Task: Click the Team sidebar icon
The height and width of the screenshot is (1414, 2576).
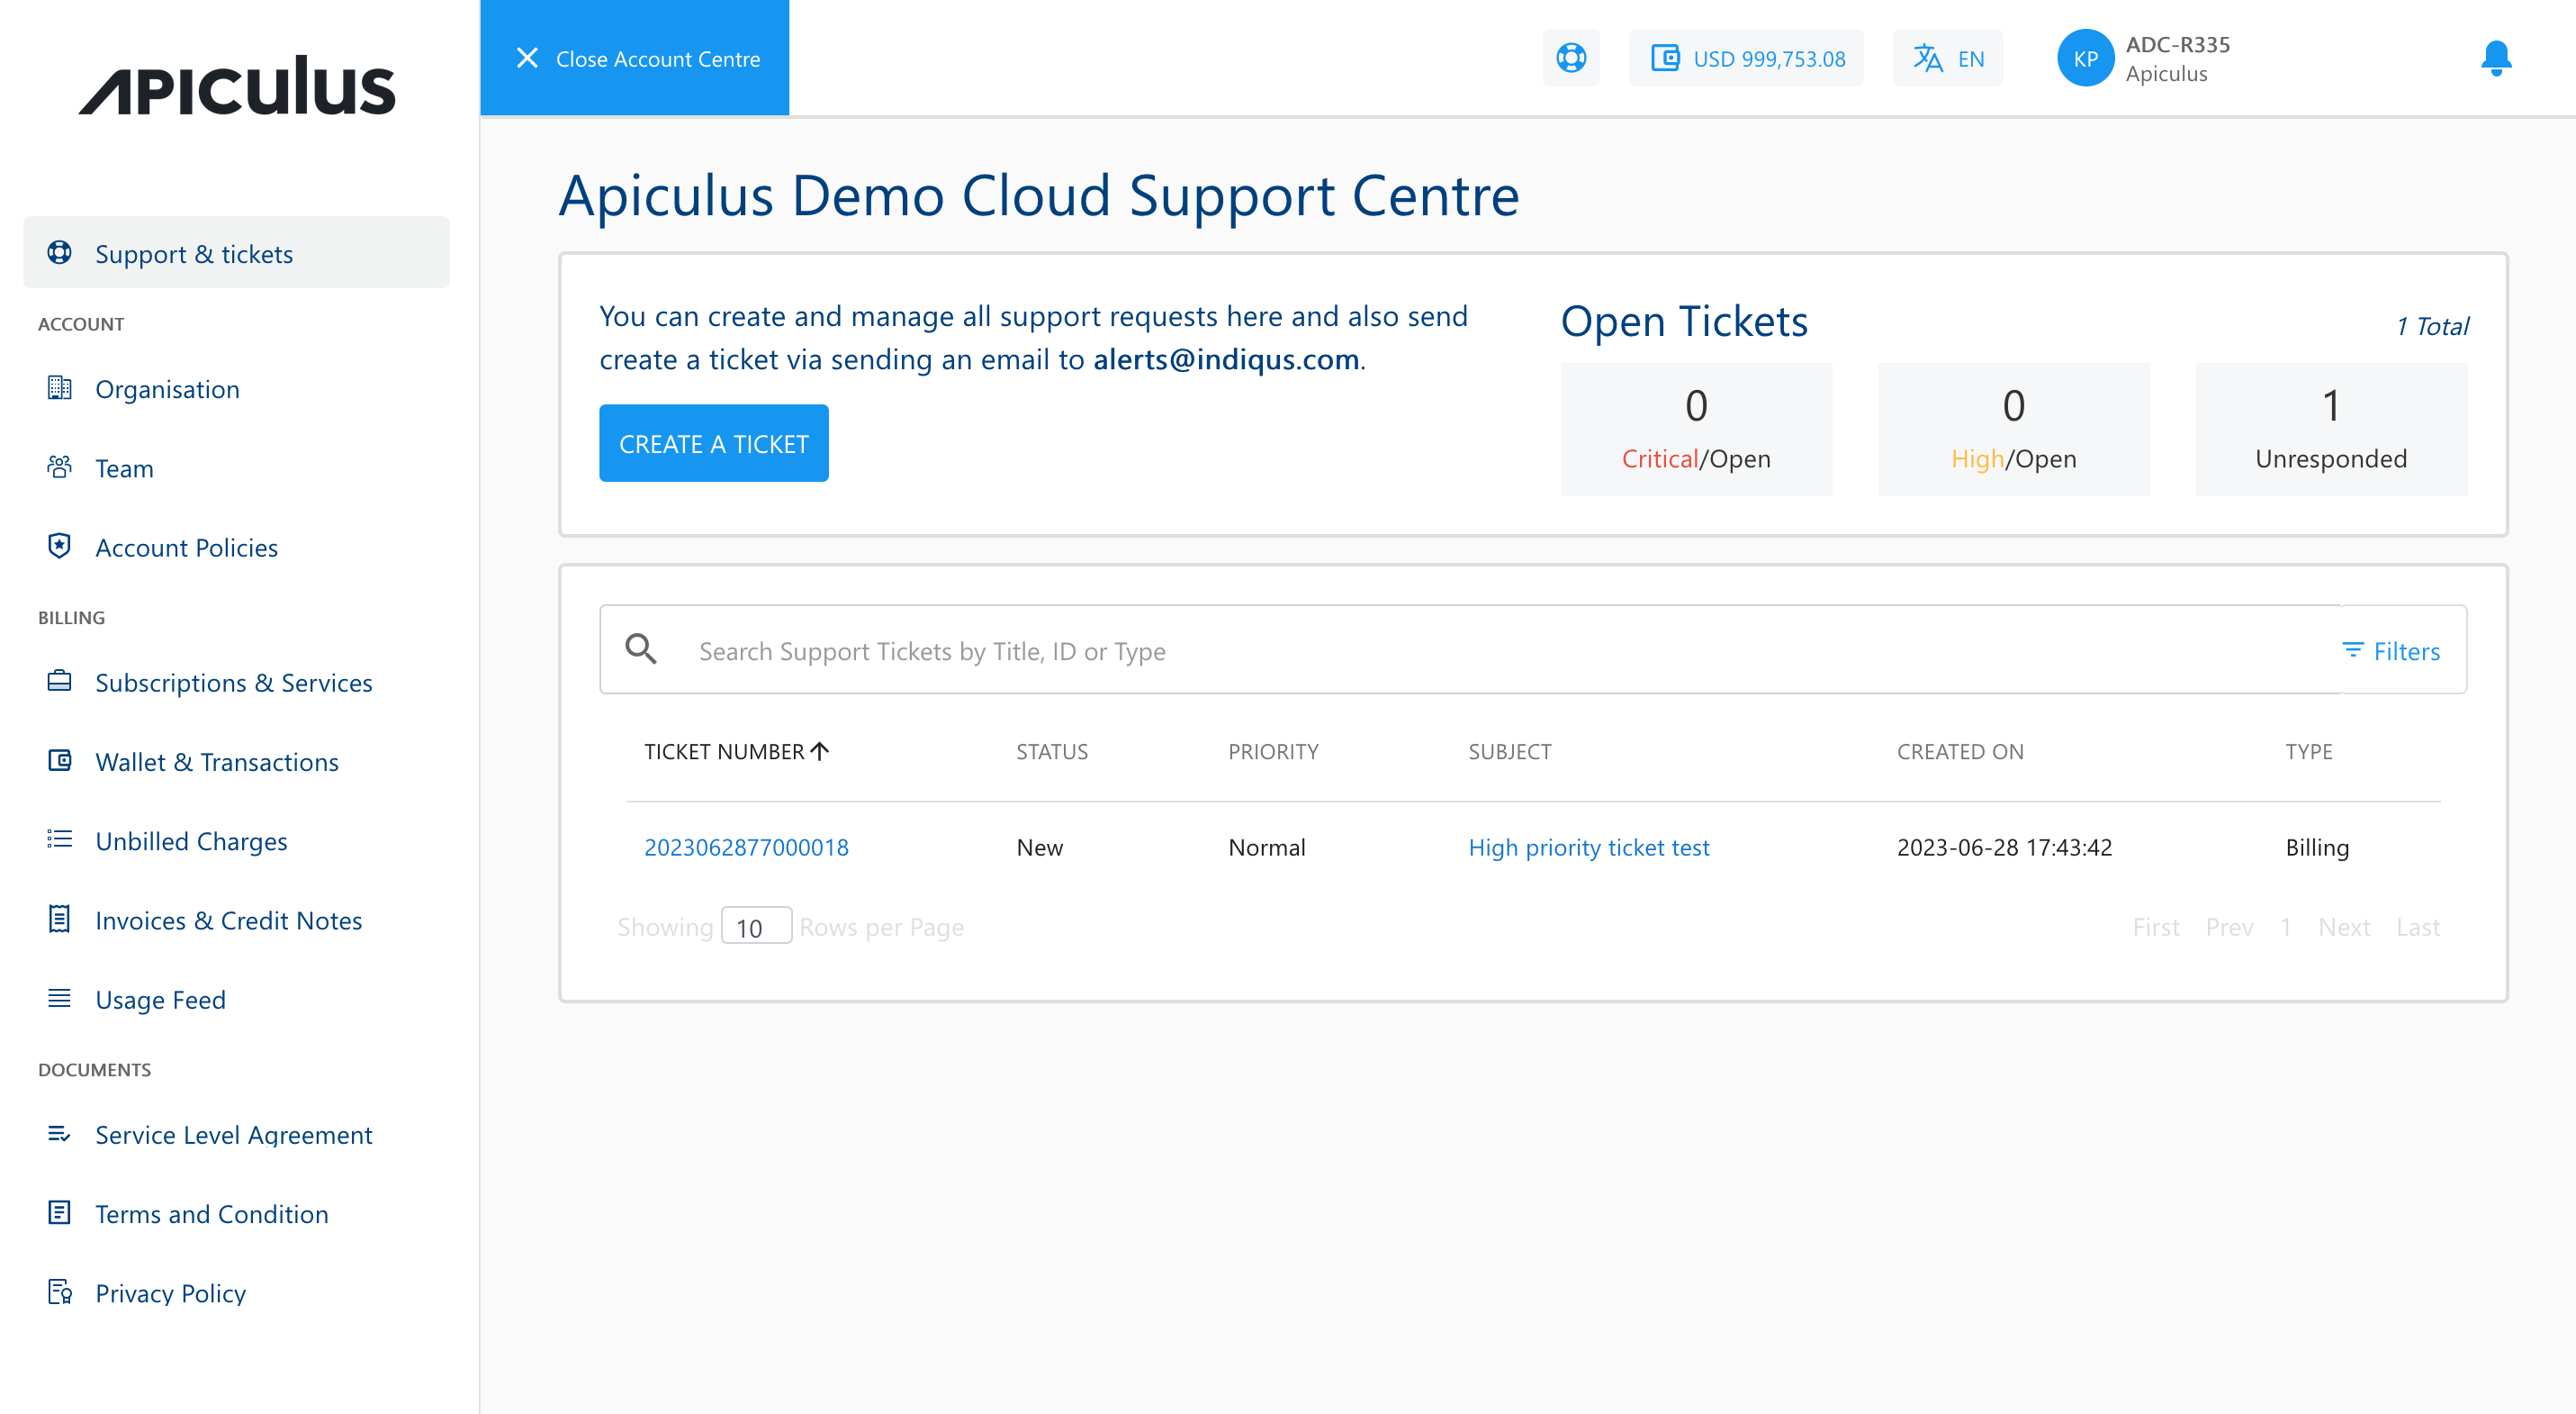Action: (x=60, y=467)
